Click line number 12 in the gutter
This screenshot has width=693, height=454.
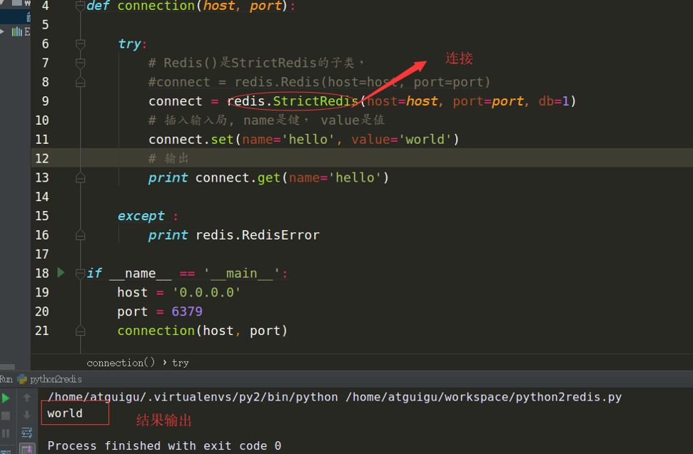[42, 158]
